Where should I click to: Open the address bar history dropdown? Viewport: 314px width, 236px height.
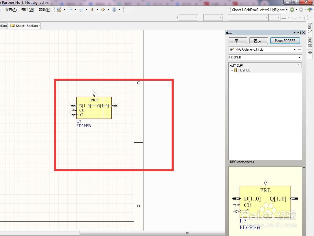pyautogui.click(x=287, y=10)
